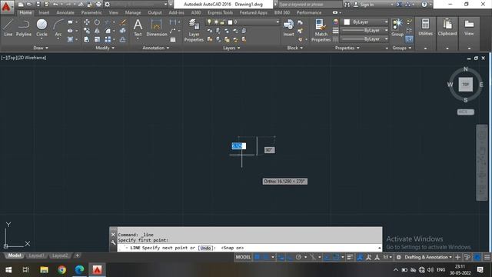Toggle Clean Screen icon in status bar
Screen dimensions: 492x277
coord(477,257)
